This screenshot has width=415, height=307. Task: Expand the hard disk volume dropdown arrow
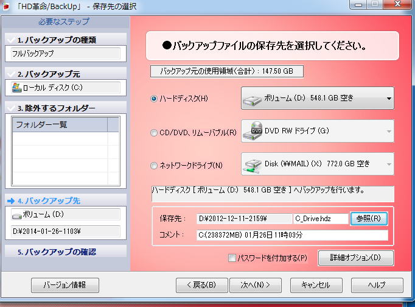tap(388, 98)
